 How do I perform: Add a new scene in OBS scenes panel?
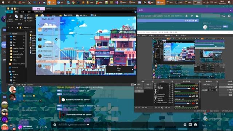[x=136, y=108]
